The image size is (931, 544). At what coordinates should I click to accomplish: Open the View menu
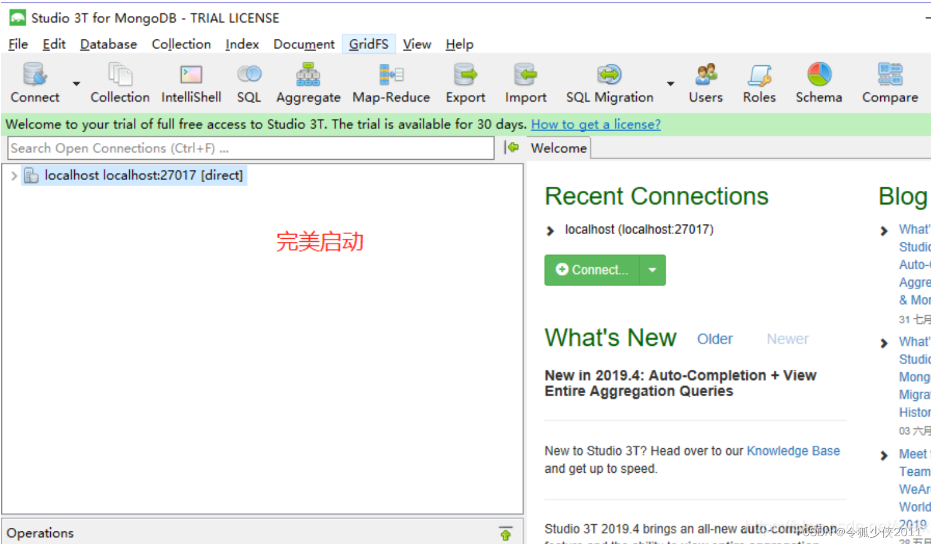coord(417,44)
